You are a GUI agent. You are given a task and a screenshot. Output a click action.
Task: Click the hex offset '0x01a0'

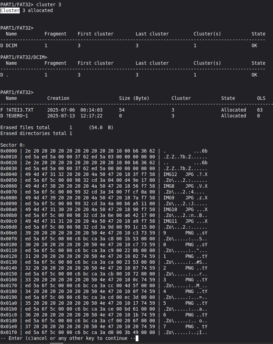pos(9,303)
